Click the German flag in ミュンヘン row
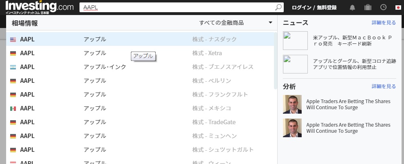Image resolution: width=404 pixels, height=164 pixels. pos(13,136)
